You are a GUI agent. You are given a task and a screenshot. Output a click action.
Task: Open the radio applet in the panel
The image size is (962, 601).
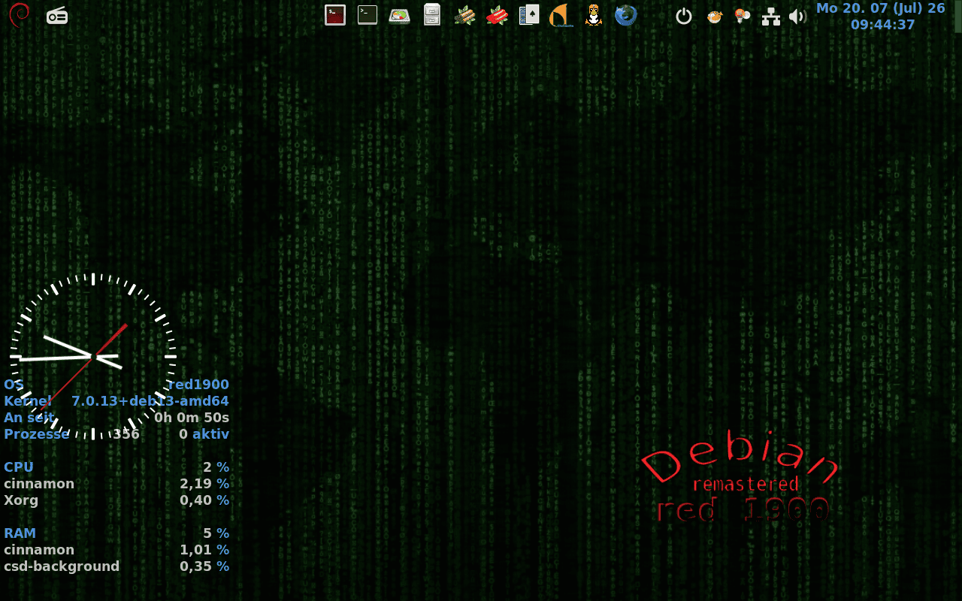pyautogui.click(x=57, y=15)
